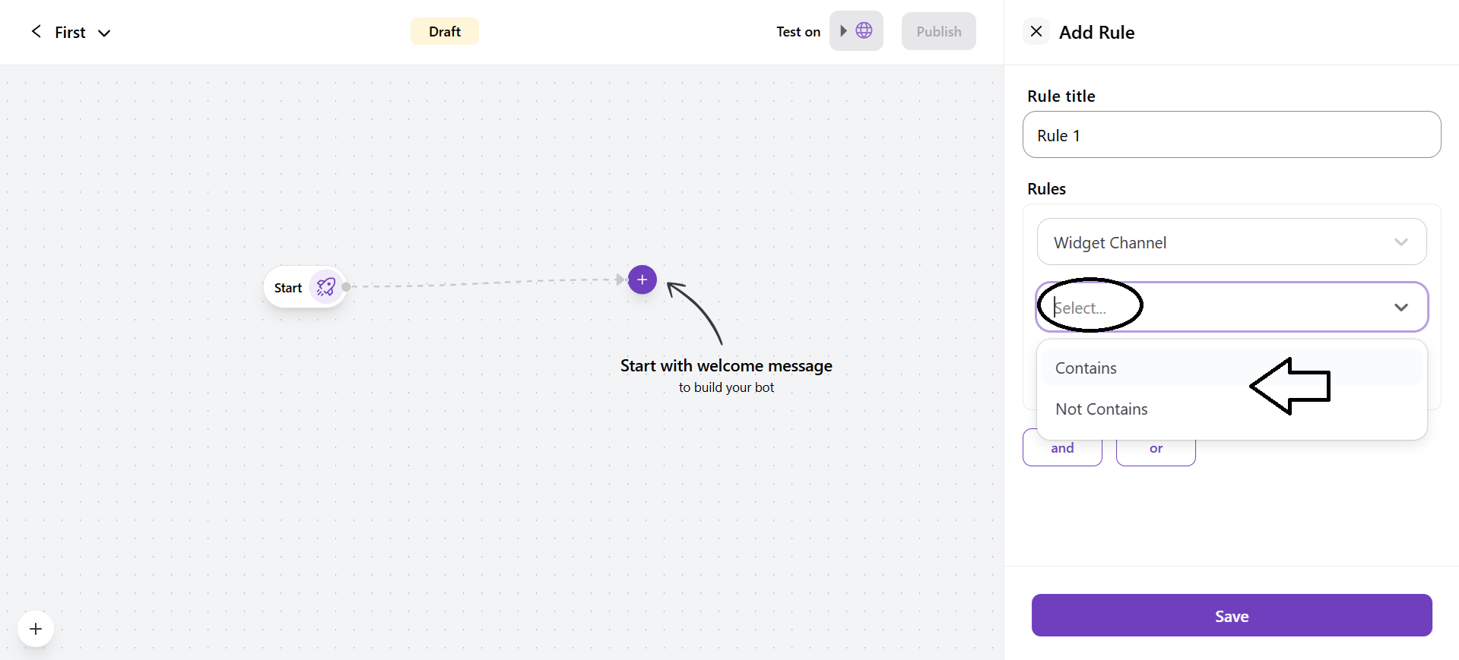Collapse the condition list using its chevron
1459x660 pixels.
point(1400,308)
